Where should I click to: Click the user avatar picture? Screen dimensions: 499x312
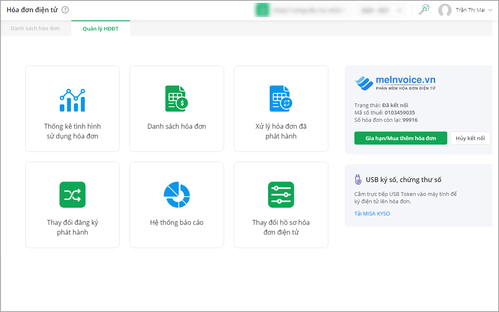click(x=444, y=10)
